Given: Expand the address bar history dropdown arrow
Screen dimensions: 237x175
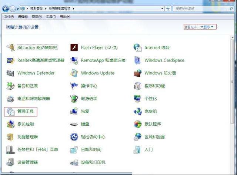Looking at the screenshot, I should [162, 9].
